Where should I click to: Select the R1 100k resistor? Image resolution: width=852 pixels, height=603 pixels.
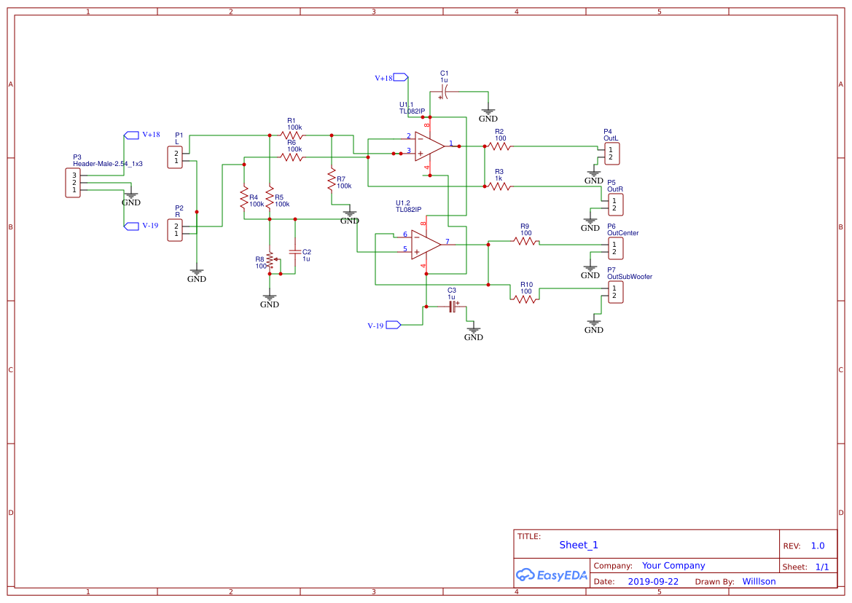click(x=292, y=134)
